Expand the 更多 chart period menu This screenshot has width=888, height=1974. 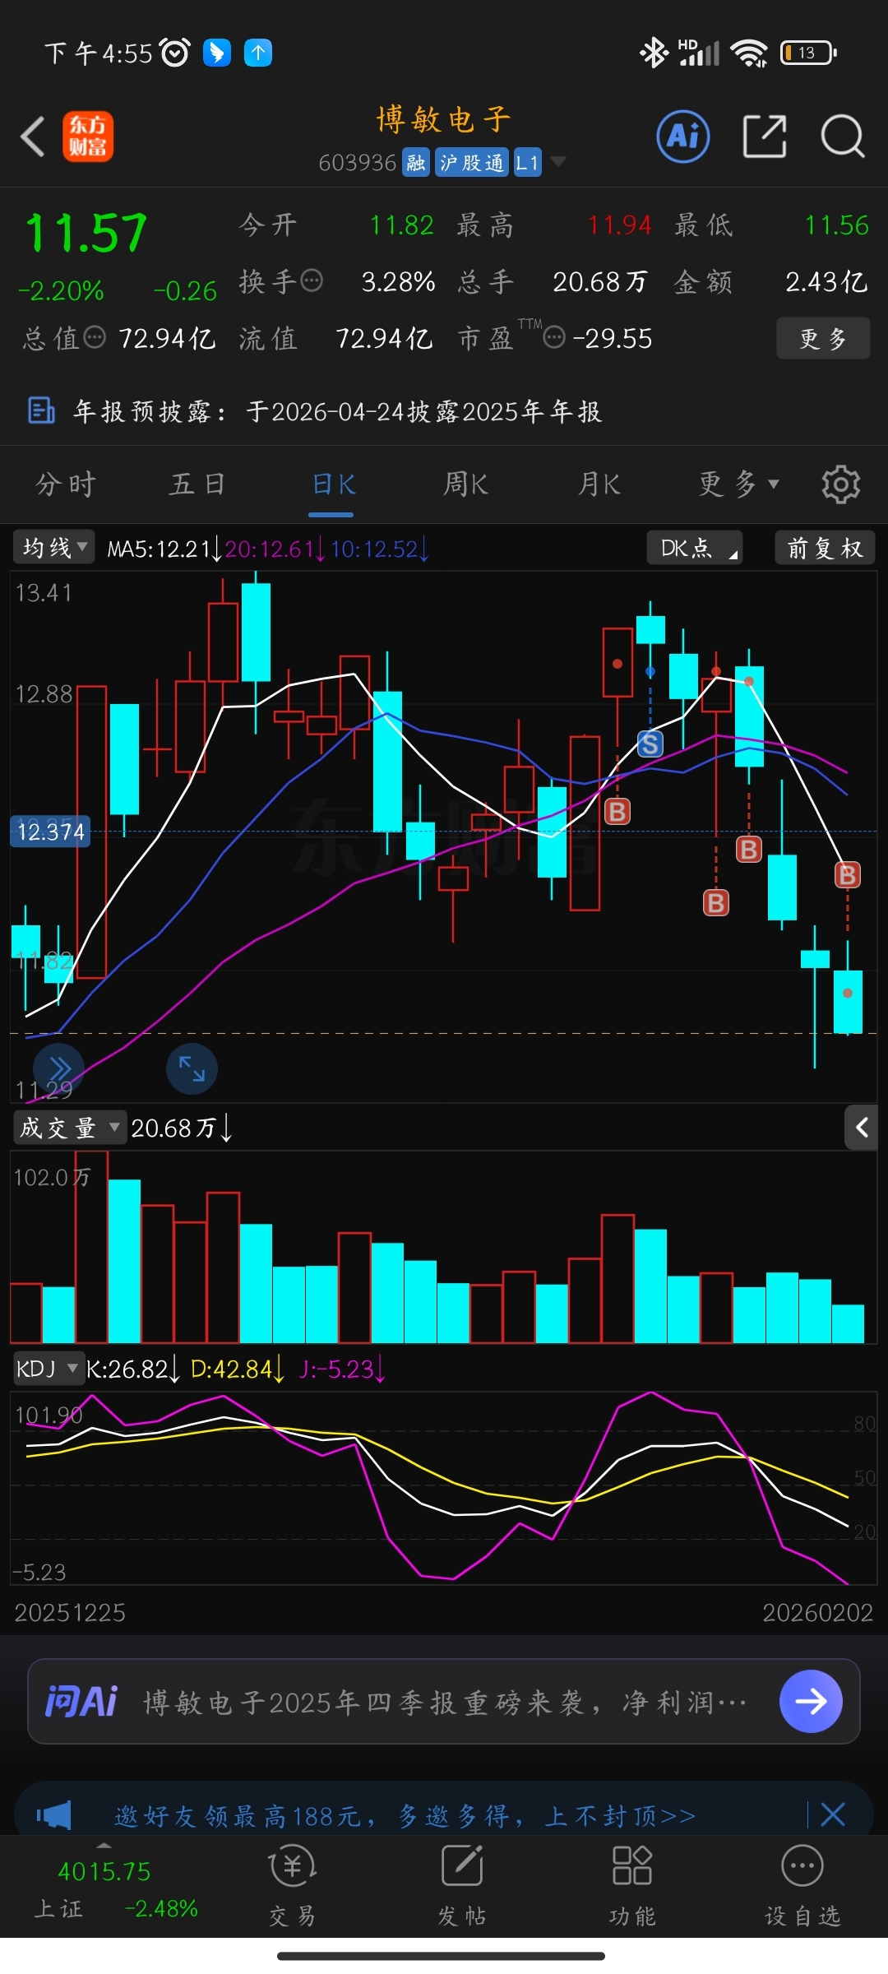[739, 484]
